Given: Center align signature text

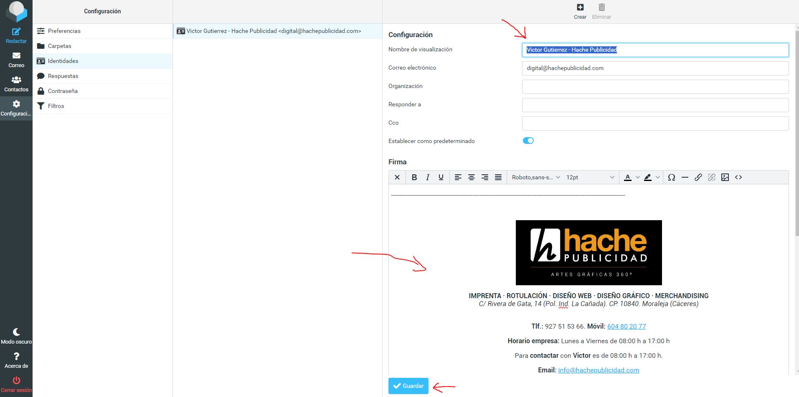Looking at the screenshot, I should [472, 178].
